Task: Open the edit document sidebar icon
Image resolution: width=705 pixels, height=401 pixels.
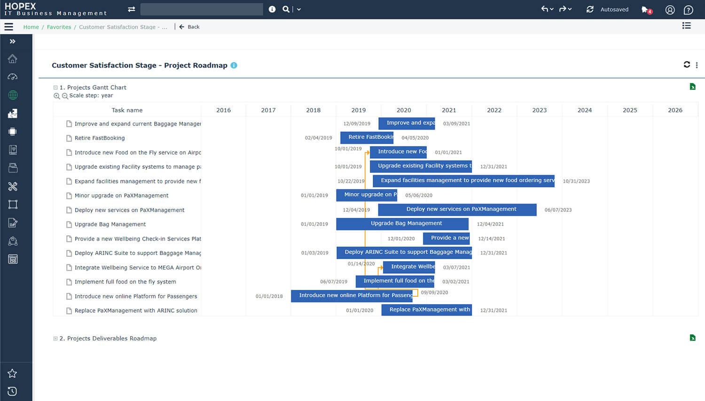Action: tap(13, 223)
